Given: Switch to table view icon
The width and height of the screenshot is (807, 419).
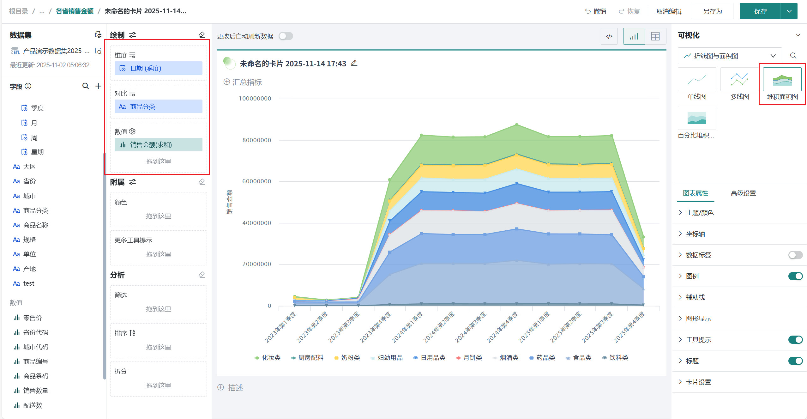Looking at the screenshot, I should pyautogui.click(x=655, y=36).
